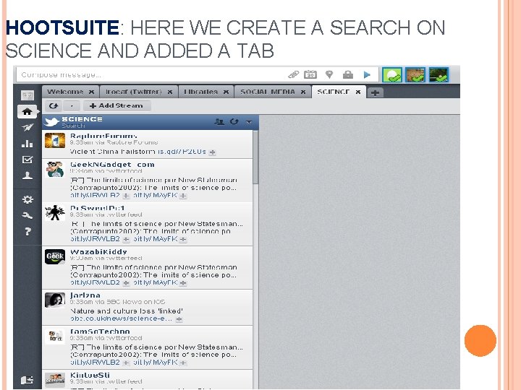521x390 pixels.
Task: Click the WazabiKiddy Geek avatar
Action: click(55, 256)
